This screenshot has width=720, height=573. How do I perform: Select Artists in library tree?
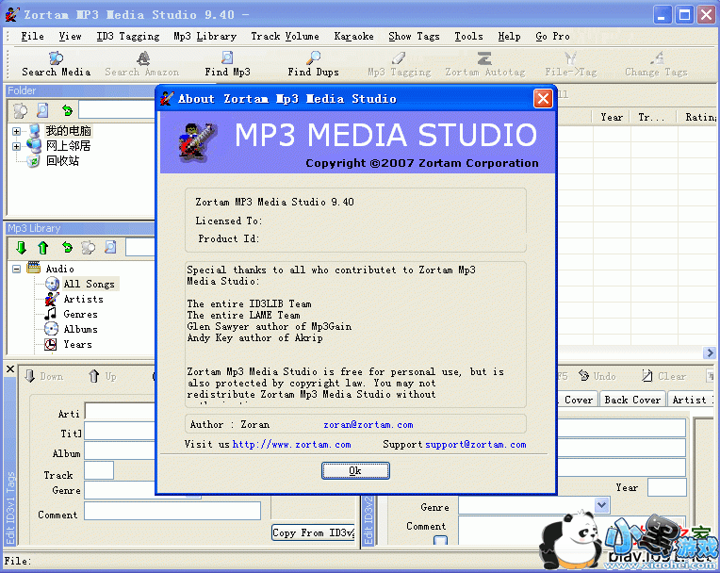click(83, 299)
